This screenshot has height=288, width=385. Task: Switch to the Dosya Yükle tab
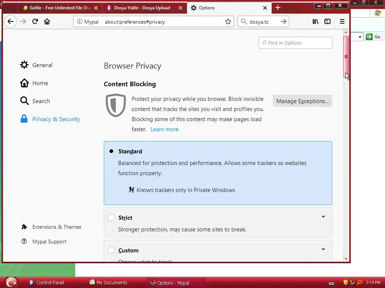pyautogui.click(x=144, y=8)
